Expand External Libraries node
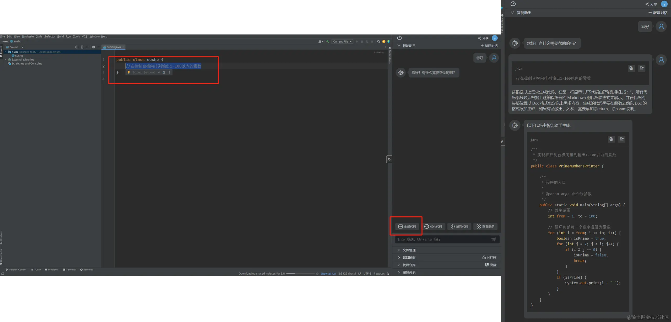Viewport: 671px width, 322px height. pos(6,60)
